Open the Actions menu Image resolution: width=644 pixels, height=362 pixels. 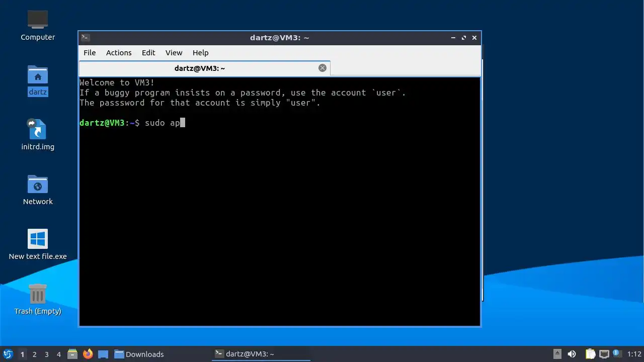click(119, 52)
